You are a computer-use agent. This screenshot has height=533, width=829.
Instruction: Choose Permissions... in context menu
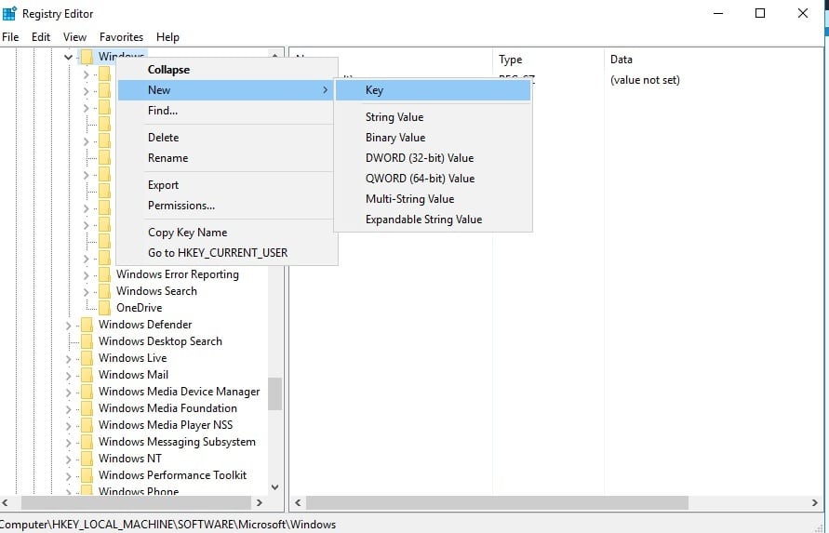[181, 206]
